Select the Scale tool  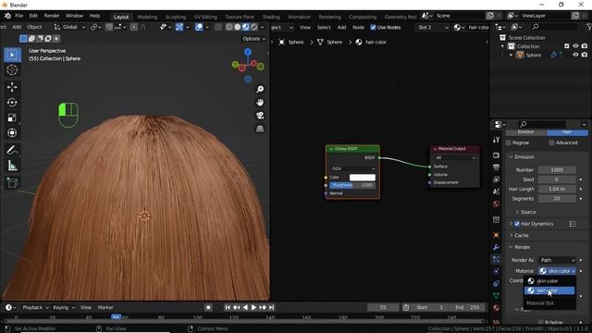(x=12, y=117)
